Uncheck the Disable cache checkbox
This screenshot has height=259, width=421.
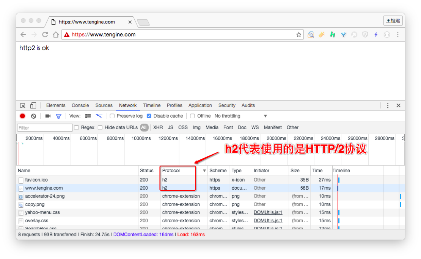pyautogui.click(x=149, y=116)
